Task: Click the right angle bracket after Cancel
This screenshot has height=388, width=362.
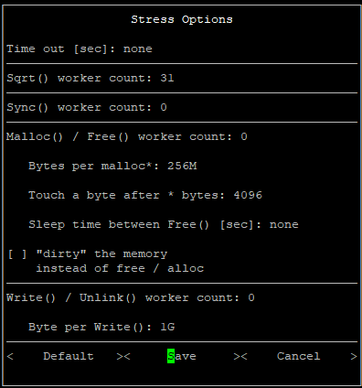Action: coord(354,356)
